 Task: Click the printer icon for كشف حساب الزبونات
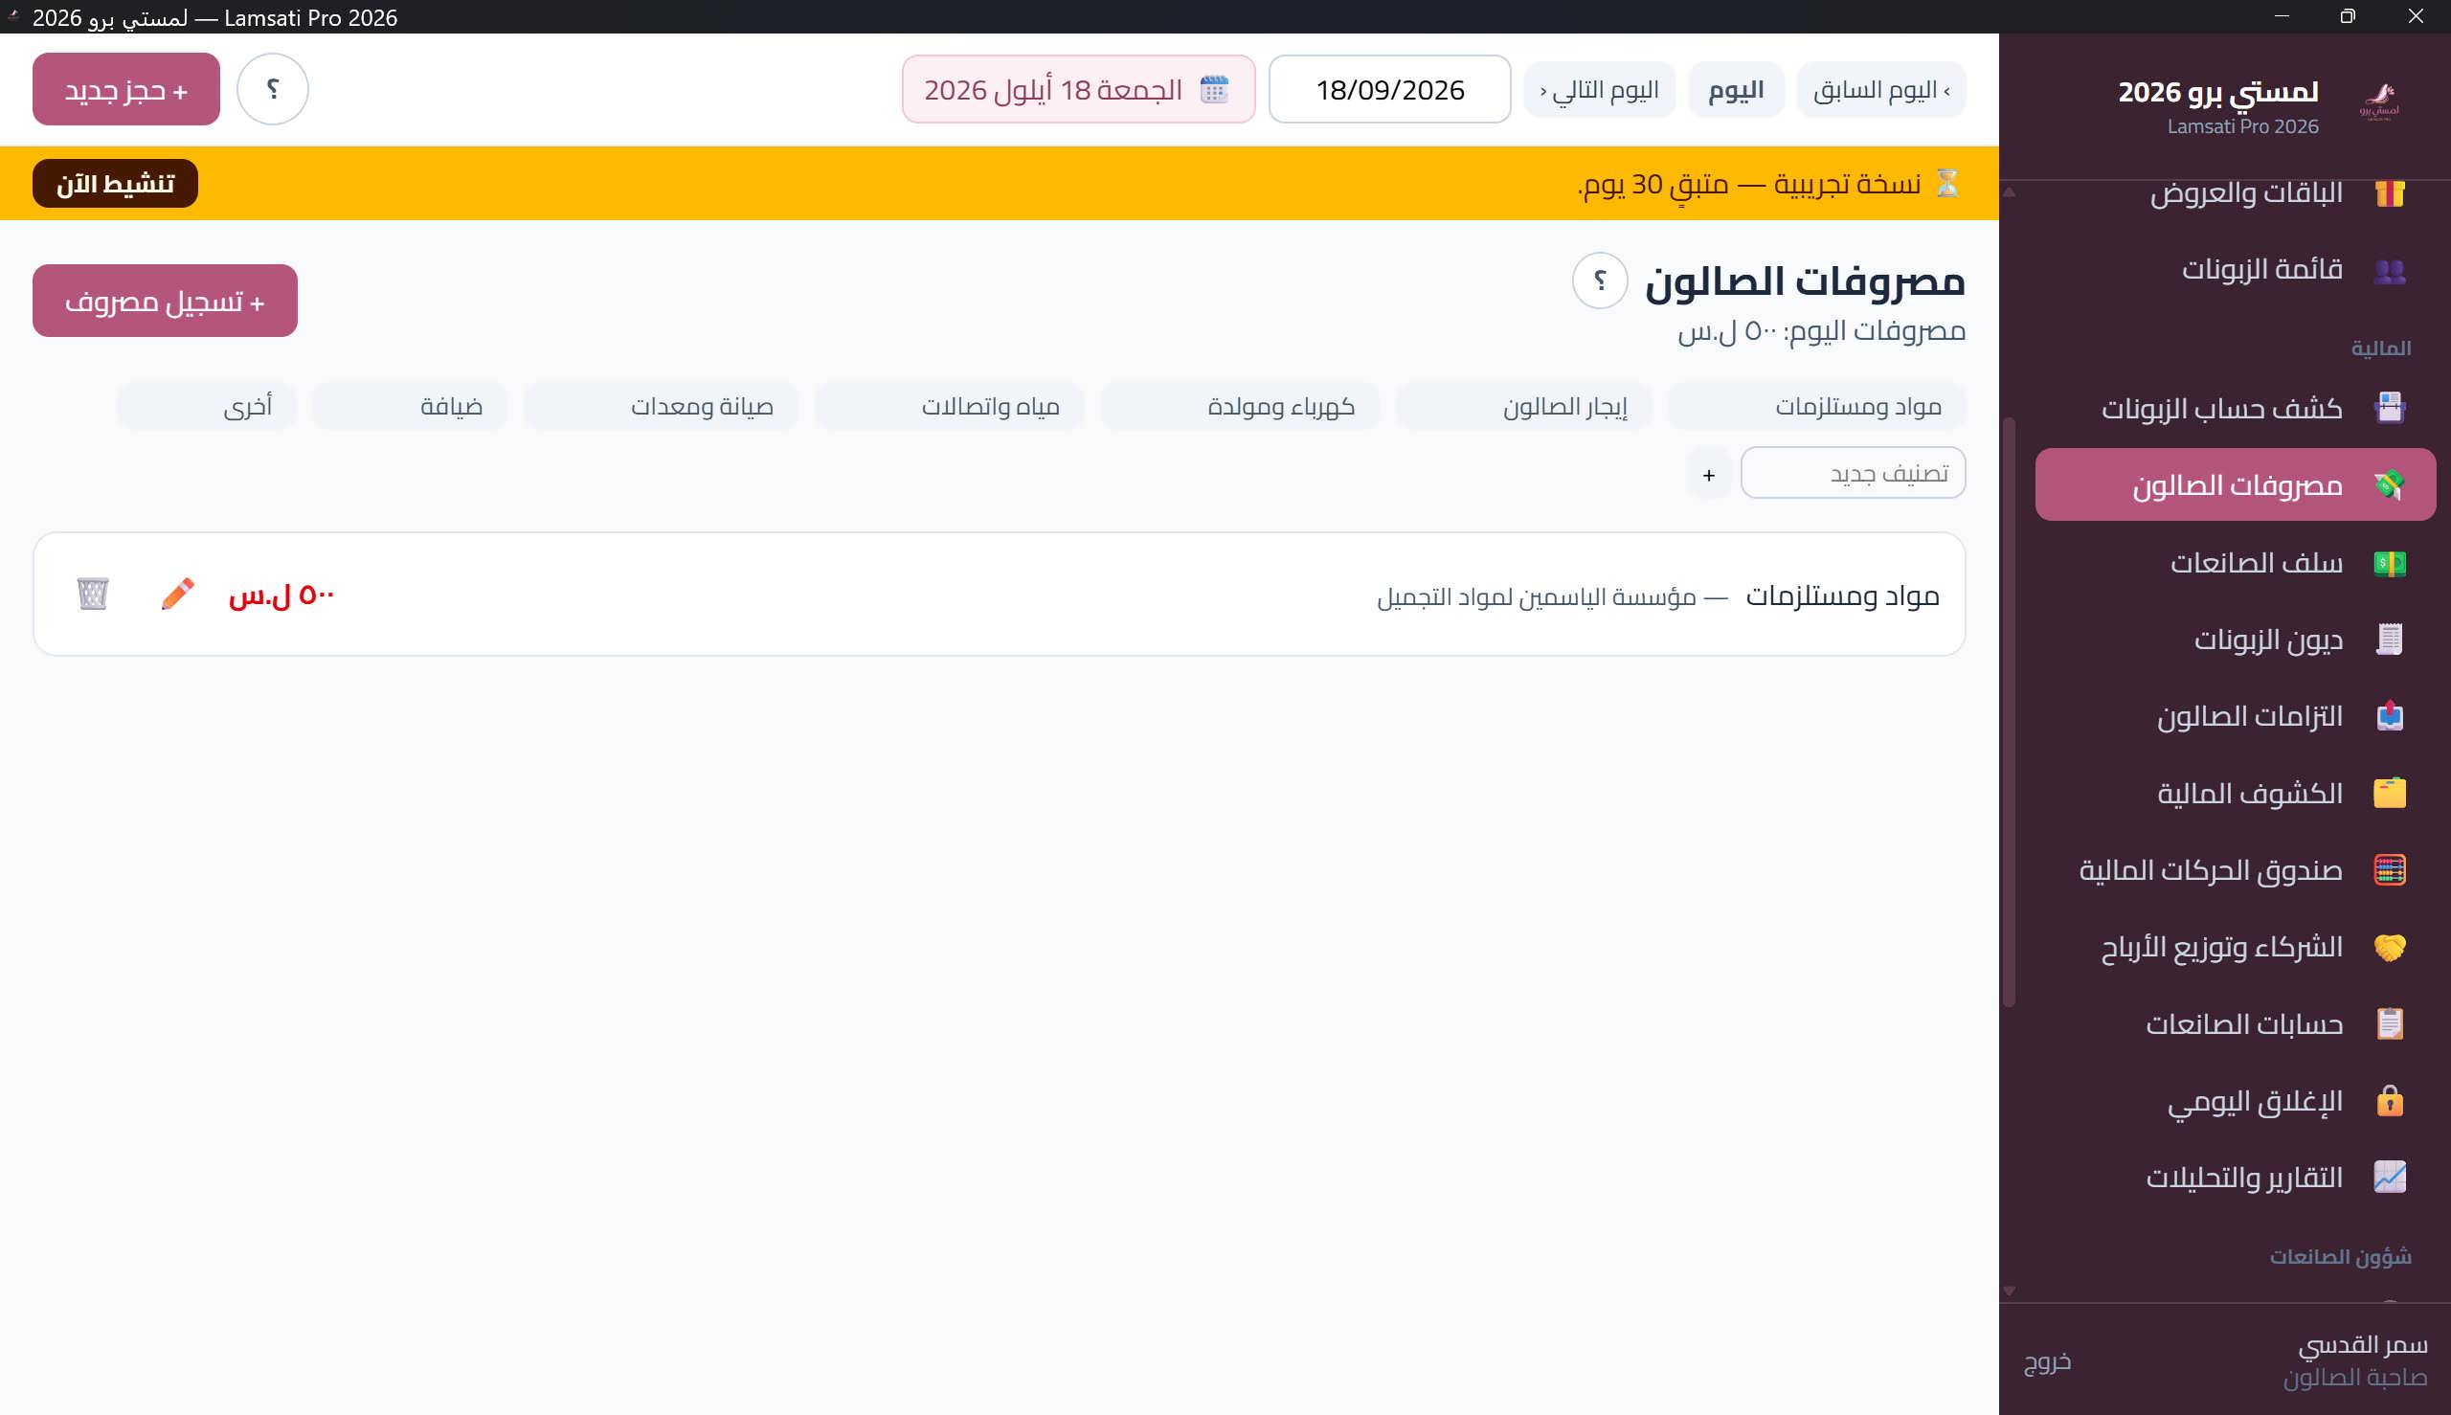pyautogui.click(x=2389, y=408)
